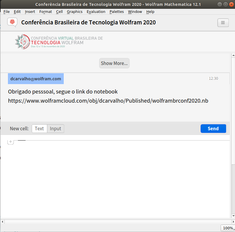Open the 100% zoom dropdown
Screen dimensions: 235x232
228,228
